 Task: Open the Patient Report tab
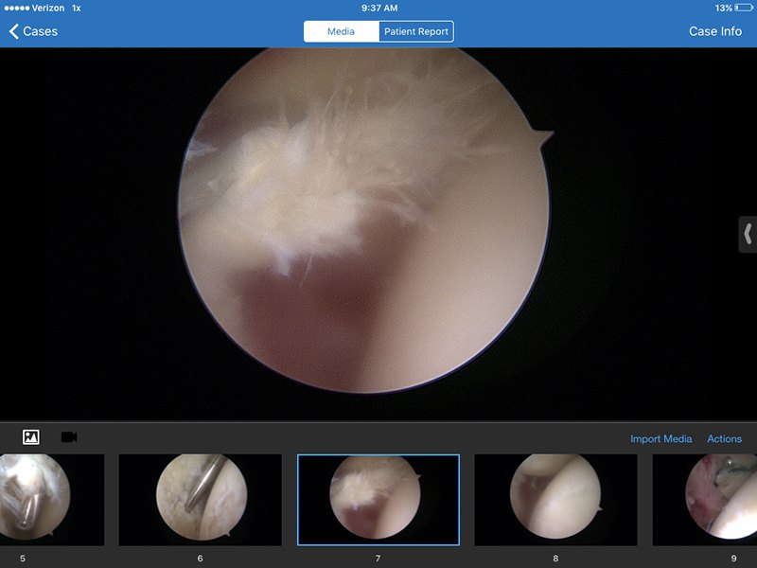pos(416,31)
